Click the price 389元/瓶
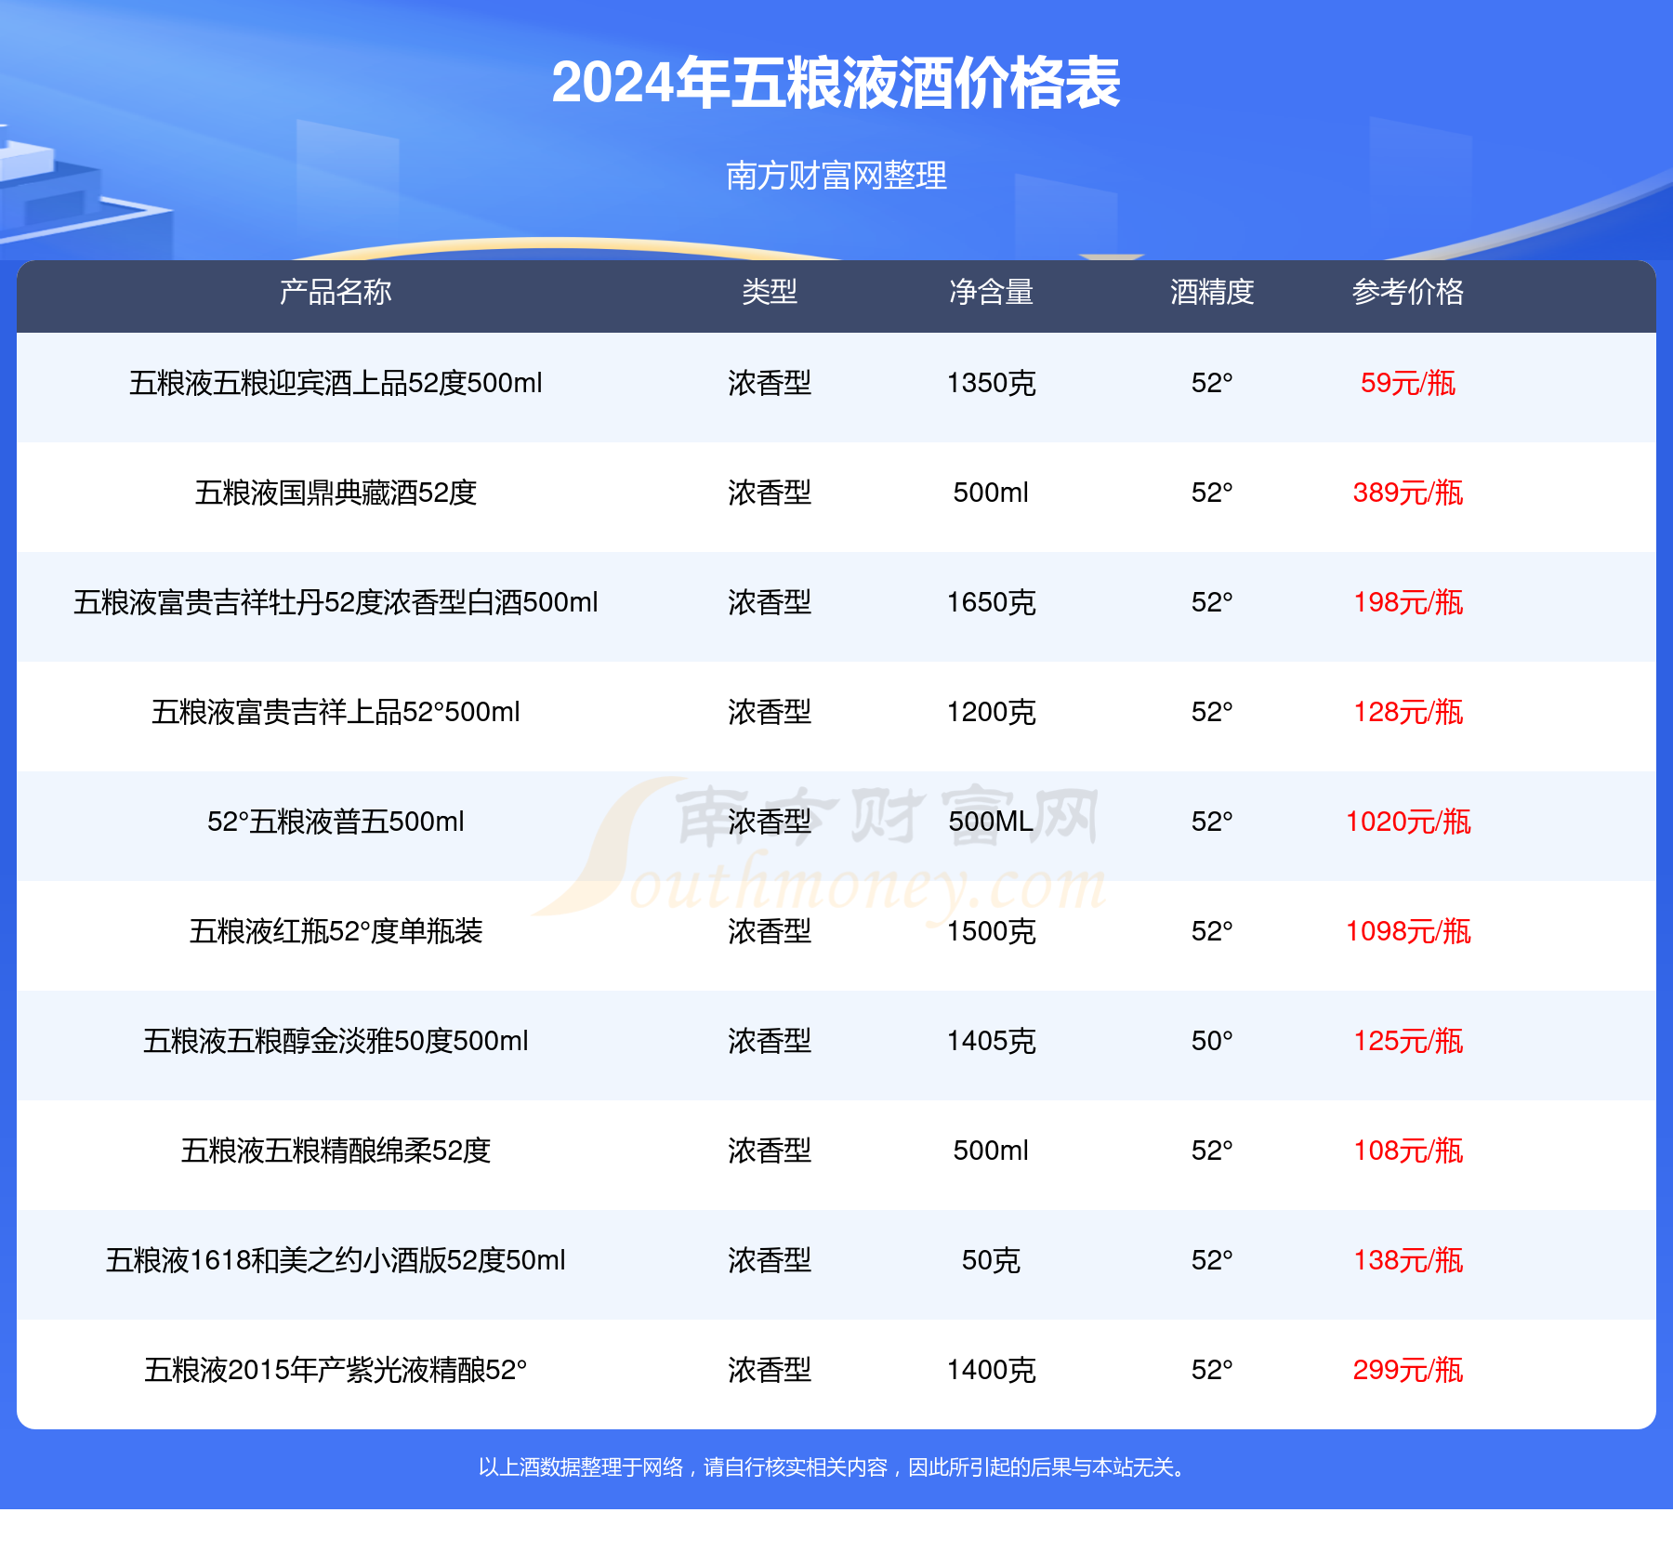The image size is (1673, 1552). click(1408, 493)
